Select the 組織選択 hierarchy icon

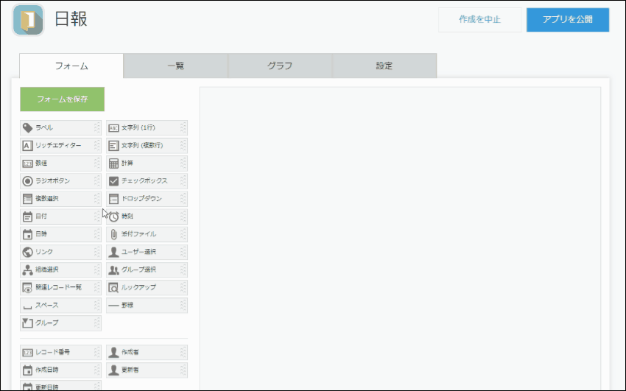[28, 270]
